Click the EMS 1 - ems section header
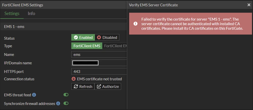 point(64,27)
